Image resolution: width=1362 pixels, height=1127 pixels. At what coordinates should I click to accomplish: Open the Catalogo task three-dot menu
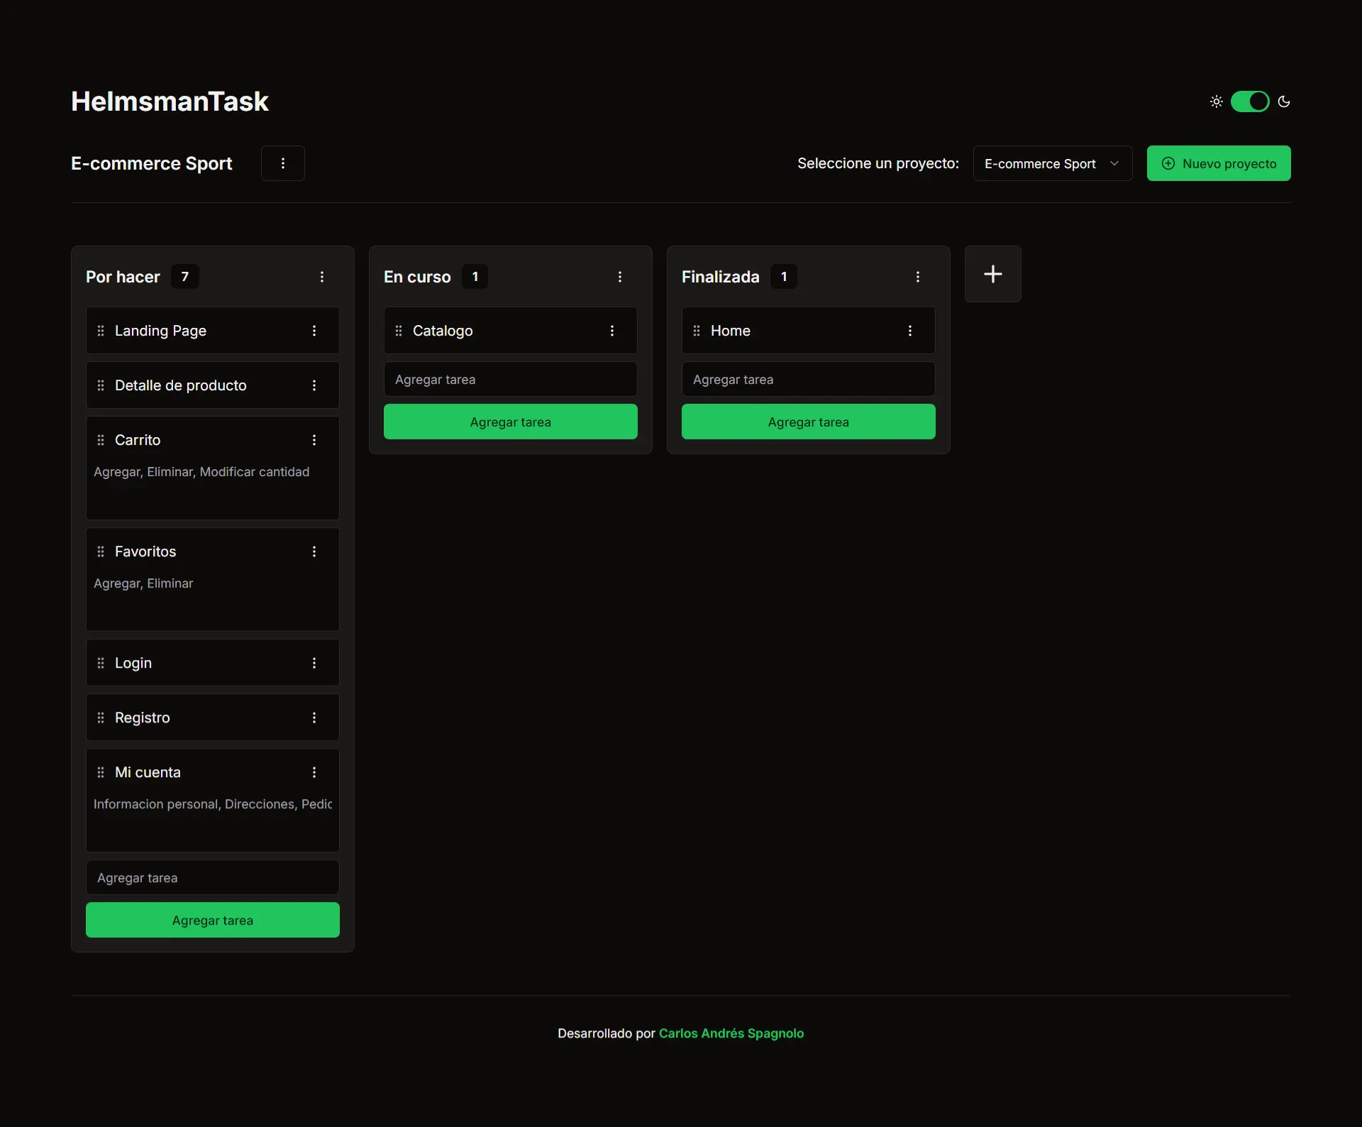click(612, 331)
